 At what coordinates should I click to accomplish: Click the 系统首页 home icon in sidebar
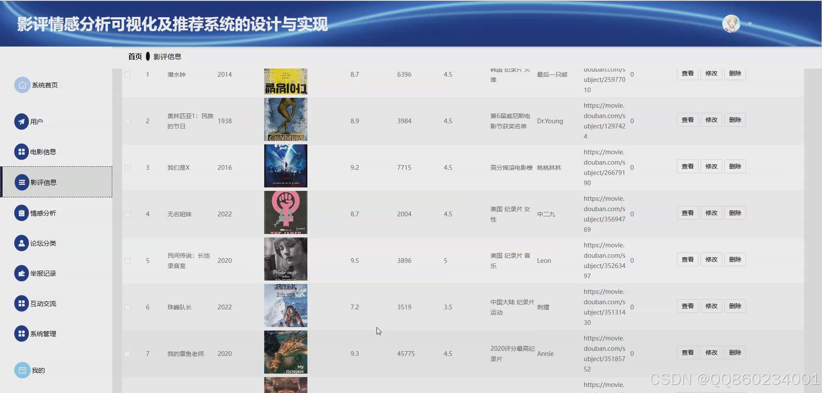click(x=22, y=85)
